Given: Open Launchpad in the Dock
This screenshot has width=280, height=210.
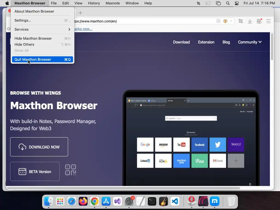Looking at the screenshot, I should pyautogui.click(x=60, y=202).
